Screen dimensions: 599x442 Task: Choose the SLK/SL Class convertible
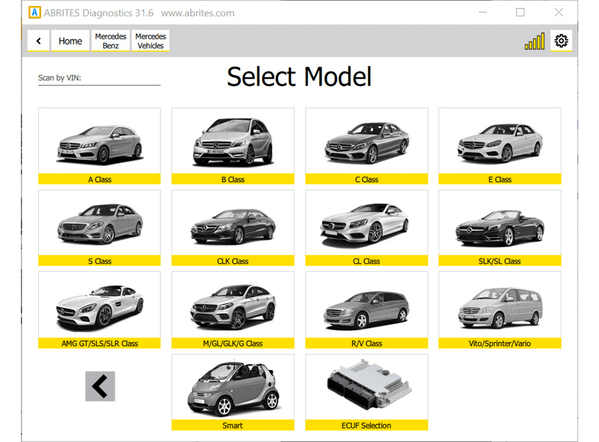[x=499, y=227]
